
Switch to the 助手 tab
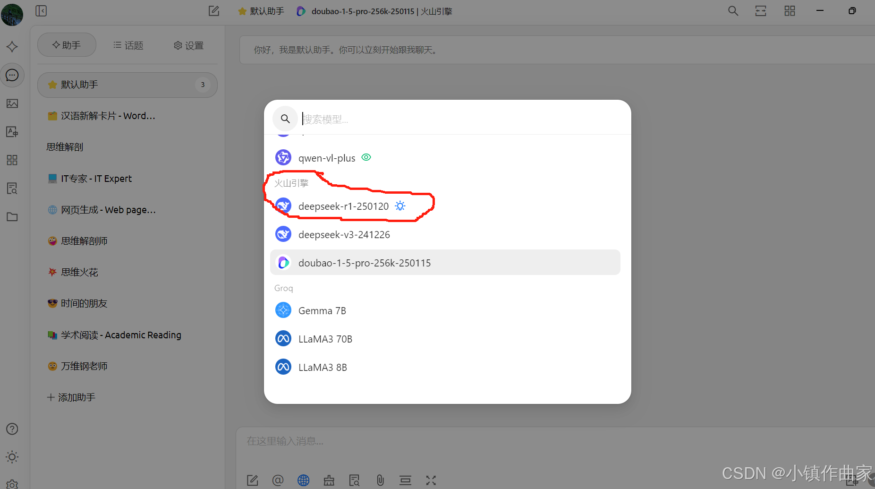pos(67,45)
